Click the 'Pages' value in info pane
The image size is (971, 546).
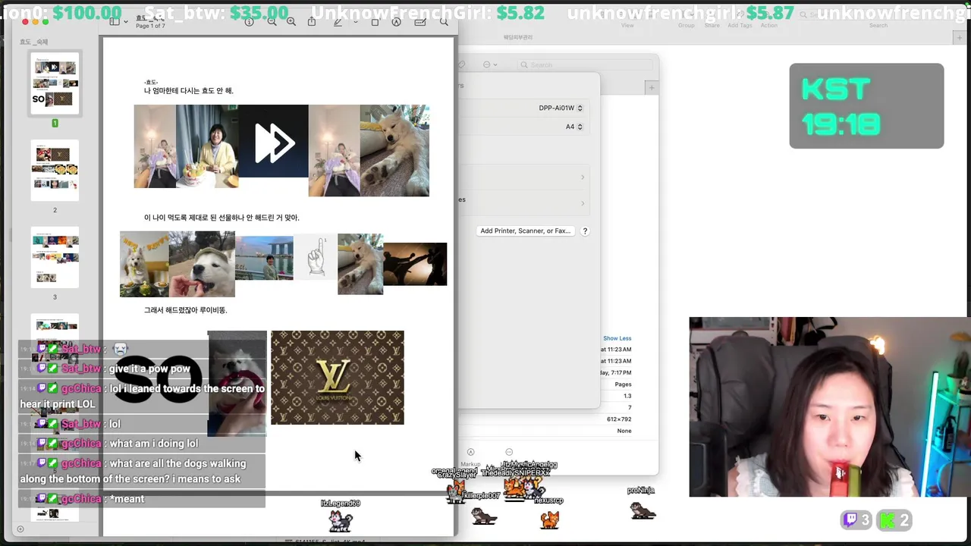point(623,384)
